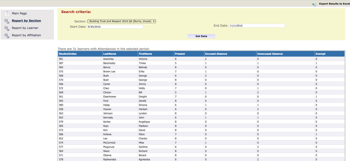Image resolution: width=350 pixels, height=161 pixels.
Task: Focus the End Date field
Action: point(257,26)
